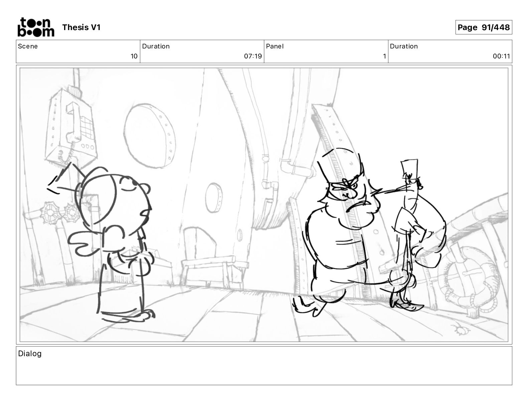Select the scene number '10'

pos(134,56)
